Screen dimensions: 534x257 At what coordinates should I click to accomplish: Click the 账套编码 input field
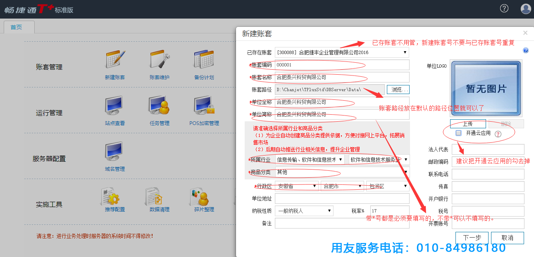pos(342,65)
